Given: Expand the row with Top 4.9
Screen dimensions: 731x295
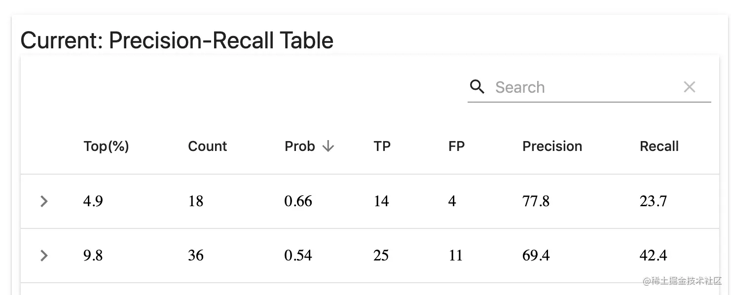Looking at the screenshot, I should [x=44, y=201].
